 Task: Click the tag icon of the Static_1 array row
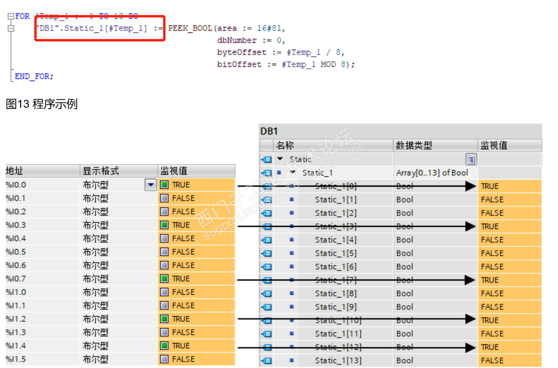267,173
